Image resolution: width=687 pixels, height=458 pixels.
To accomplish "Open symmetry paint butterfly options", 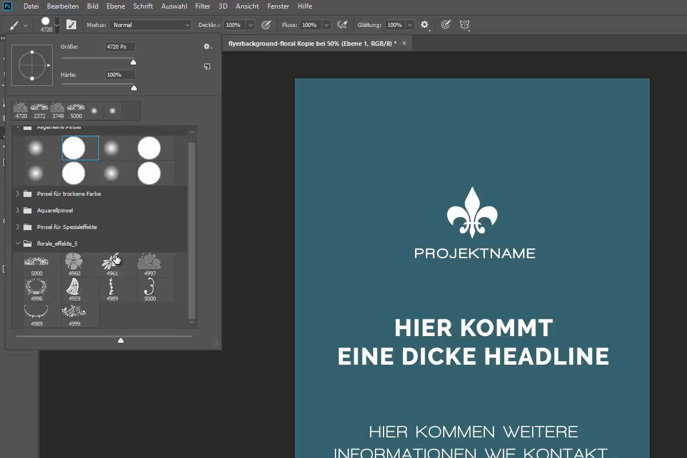I will point(464,25).
